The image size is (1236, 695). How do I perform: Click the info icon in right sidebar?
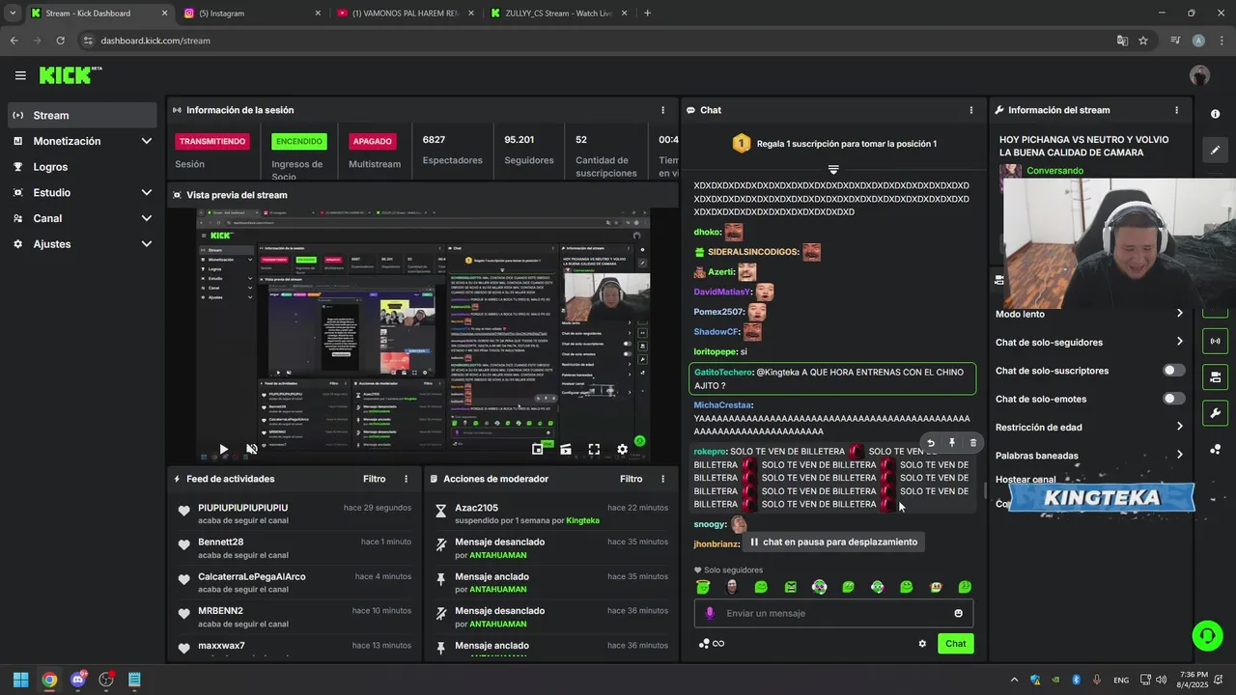tap(1215, 114)
